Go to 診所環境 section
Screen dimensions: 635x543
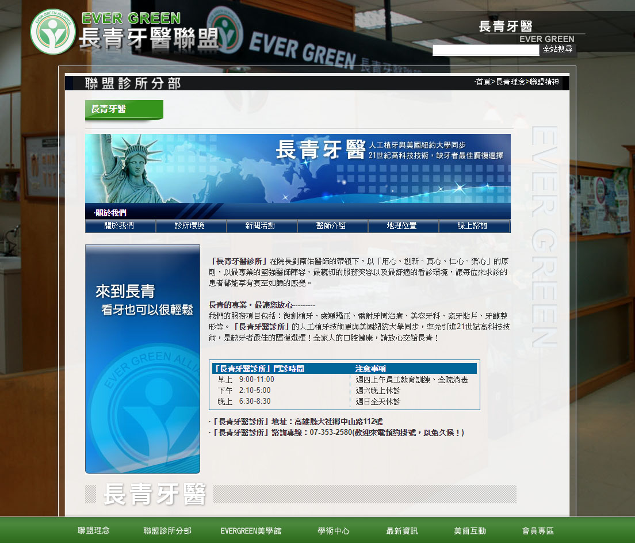tap(190, 226)
